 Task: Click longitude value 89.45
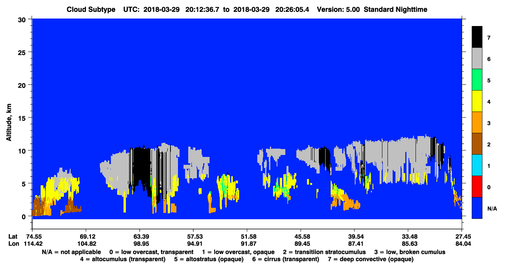tap(301, 244)
